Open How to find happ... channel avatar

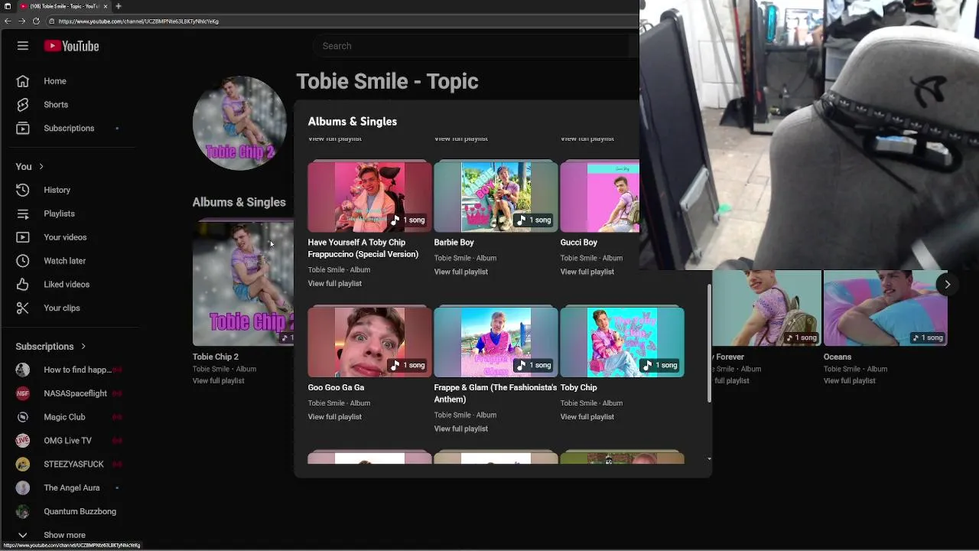(x=23, y=370)
